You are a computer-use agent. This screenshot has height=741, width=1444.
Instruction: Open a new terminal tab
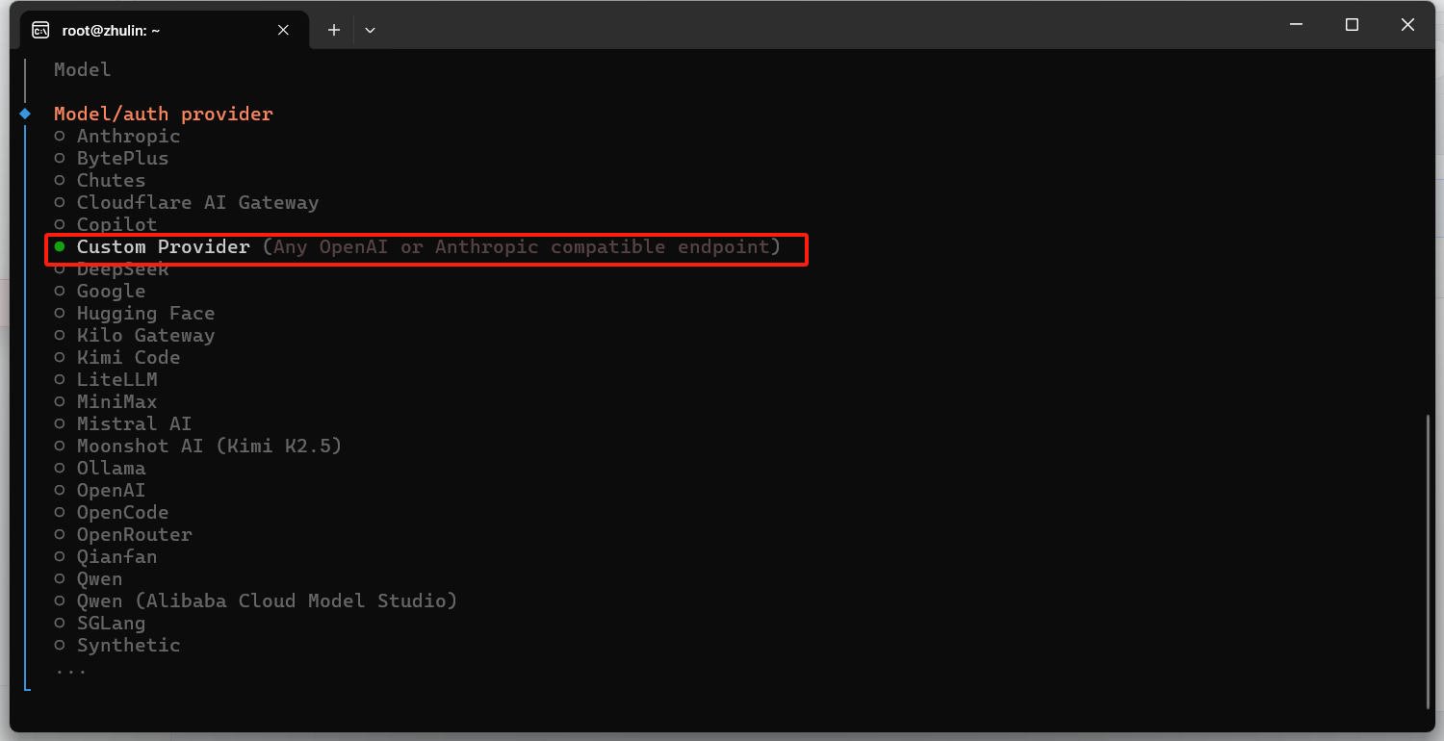(x=334, y=30)
